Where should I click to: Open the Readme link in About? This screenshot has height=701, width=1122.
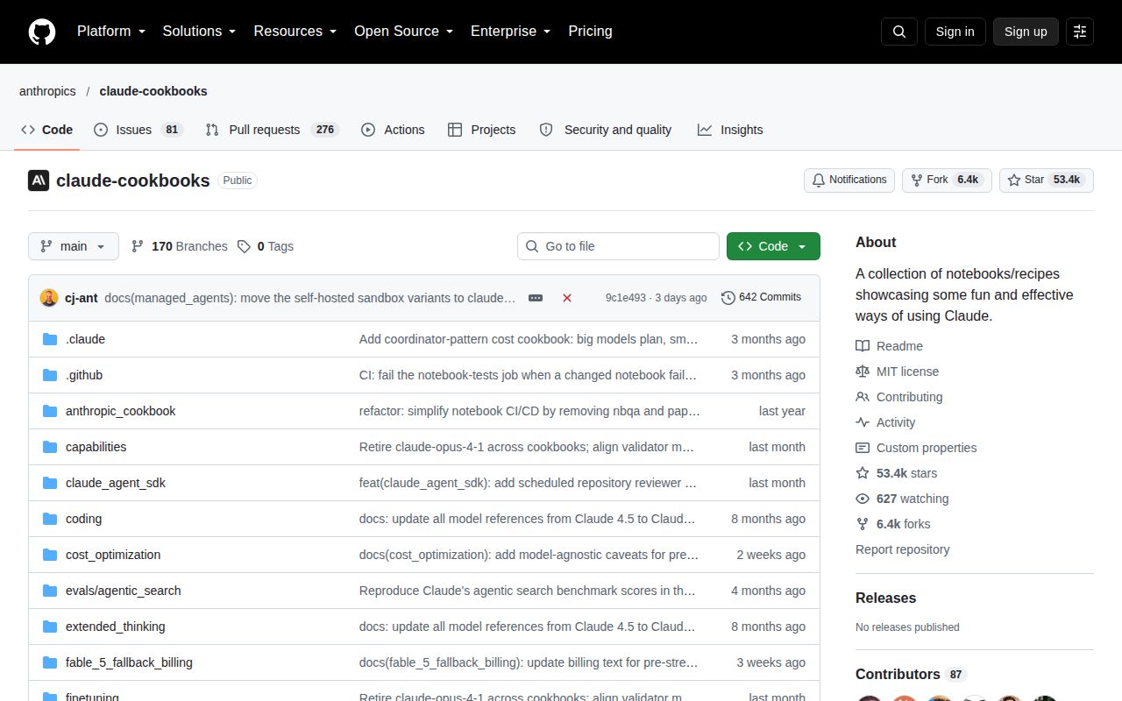pyautogui.click(x=889, y=346)
